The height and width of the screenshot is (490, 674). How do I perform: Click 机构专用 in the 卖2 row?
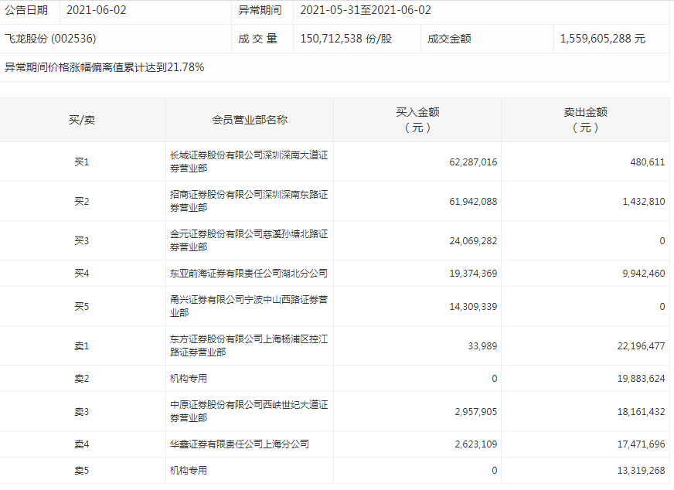pyautogui.click(x=189, y=379)
